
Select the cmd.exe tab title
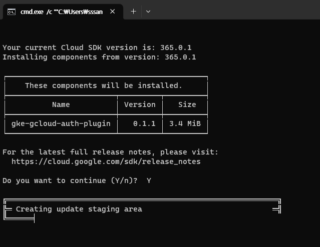61,11
